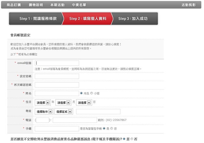Select the 先生 radio button

[81, 93]
